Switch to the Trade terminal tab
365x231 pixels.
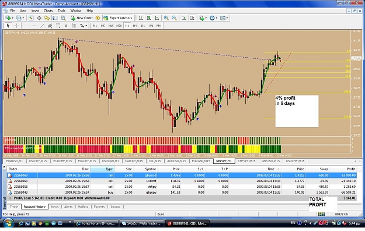point(14,207)
